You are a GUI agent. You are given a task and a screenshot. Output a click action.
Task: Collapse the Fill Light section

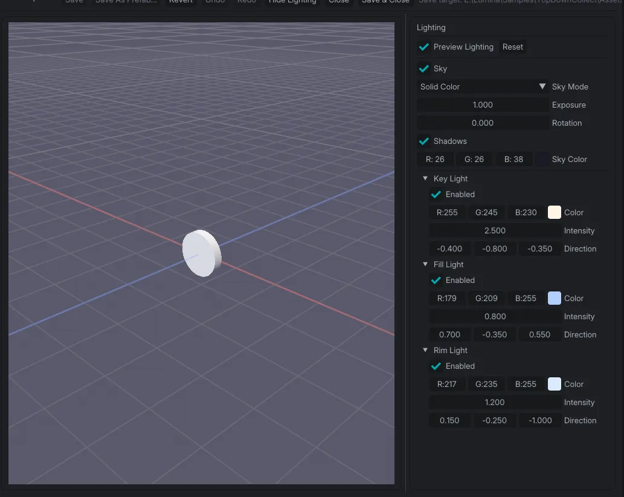[x=425, y=264]
